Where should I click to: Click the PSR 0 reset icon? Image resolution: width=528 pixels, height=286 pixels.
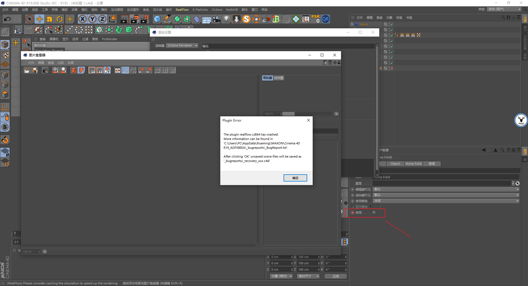316,19
